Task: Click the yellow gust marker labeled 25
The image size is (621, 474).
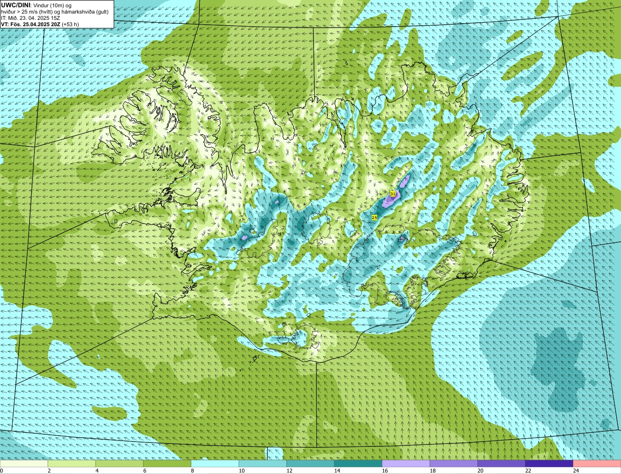Action: pyautogui.click(x=375, y=218)
